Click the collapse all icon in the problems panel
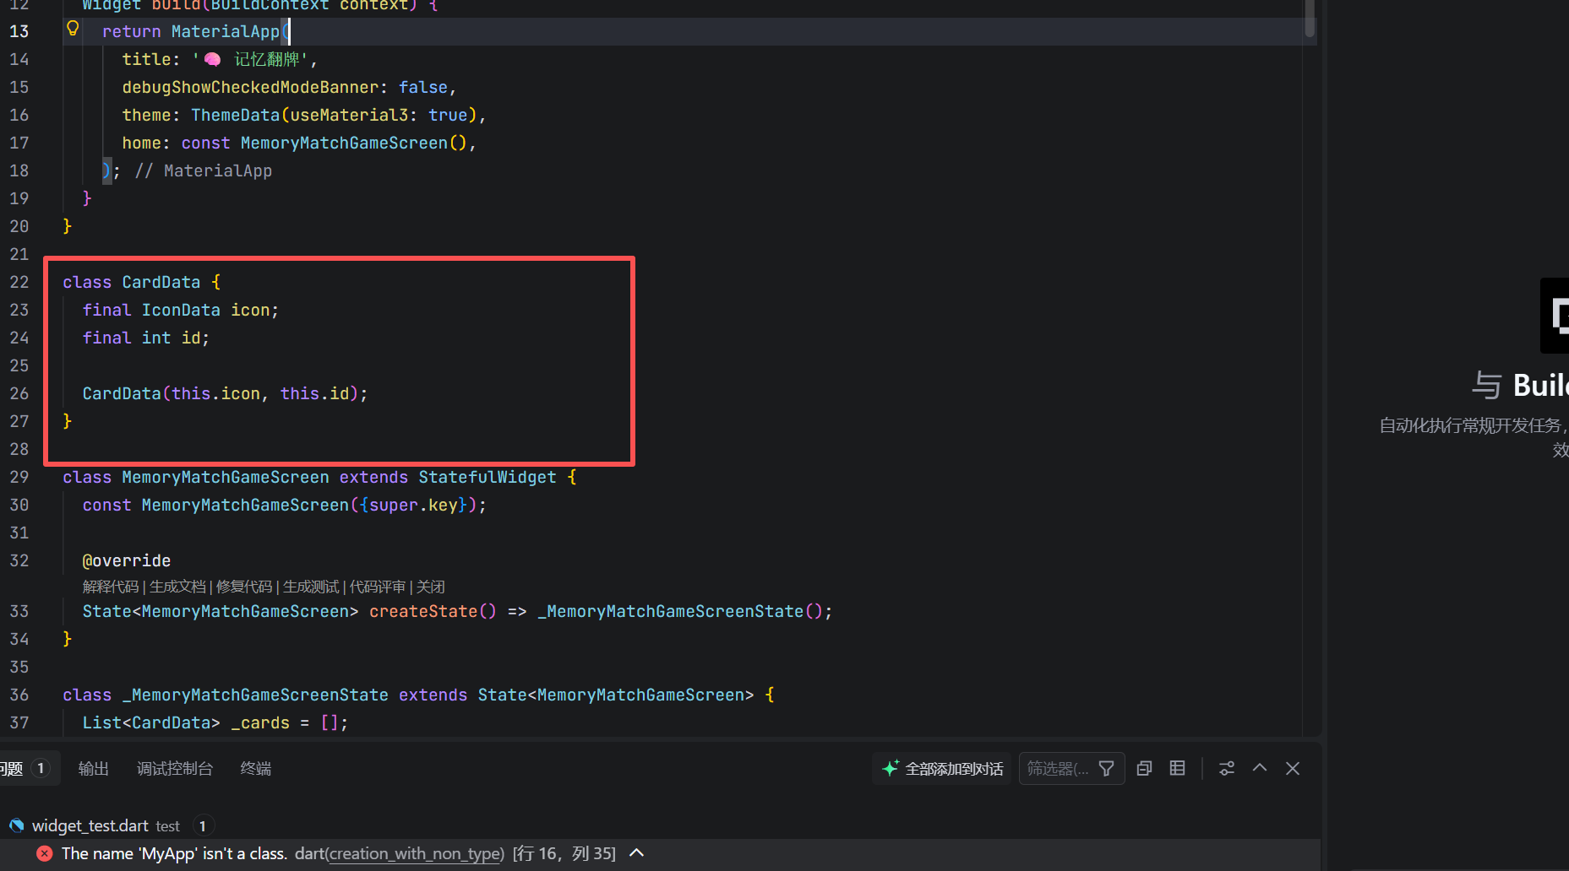This screenshot has height=871, width=1569. pyautogui.click(x=1144, y=768)
